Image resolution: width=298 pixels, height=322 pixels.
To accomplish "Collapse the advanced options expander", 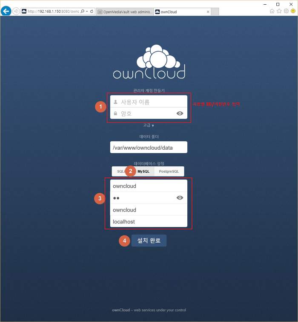I will [x=149, y=125].
